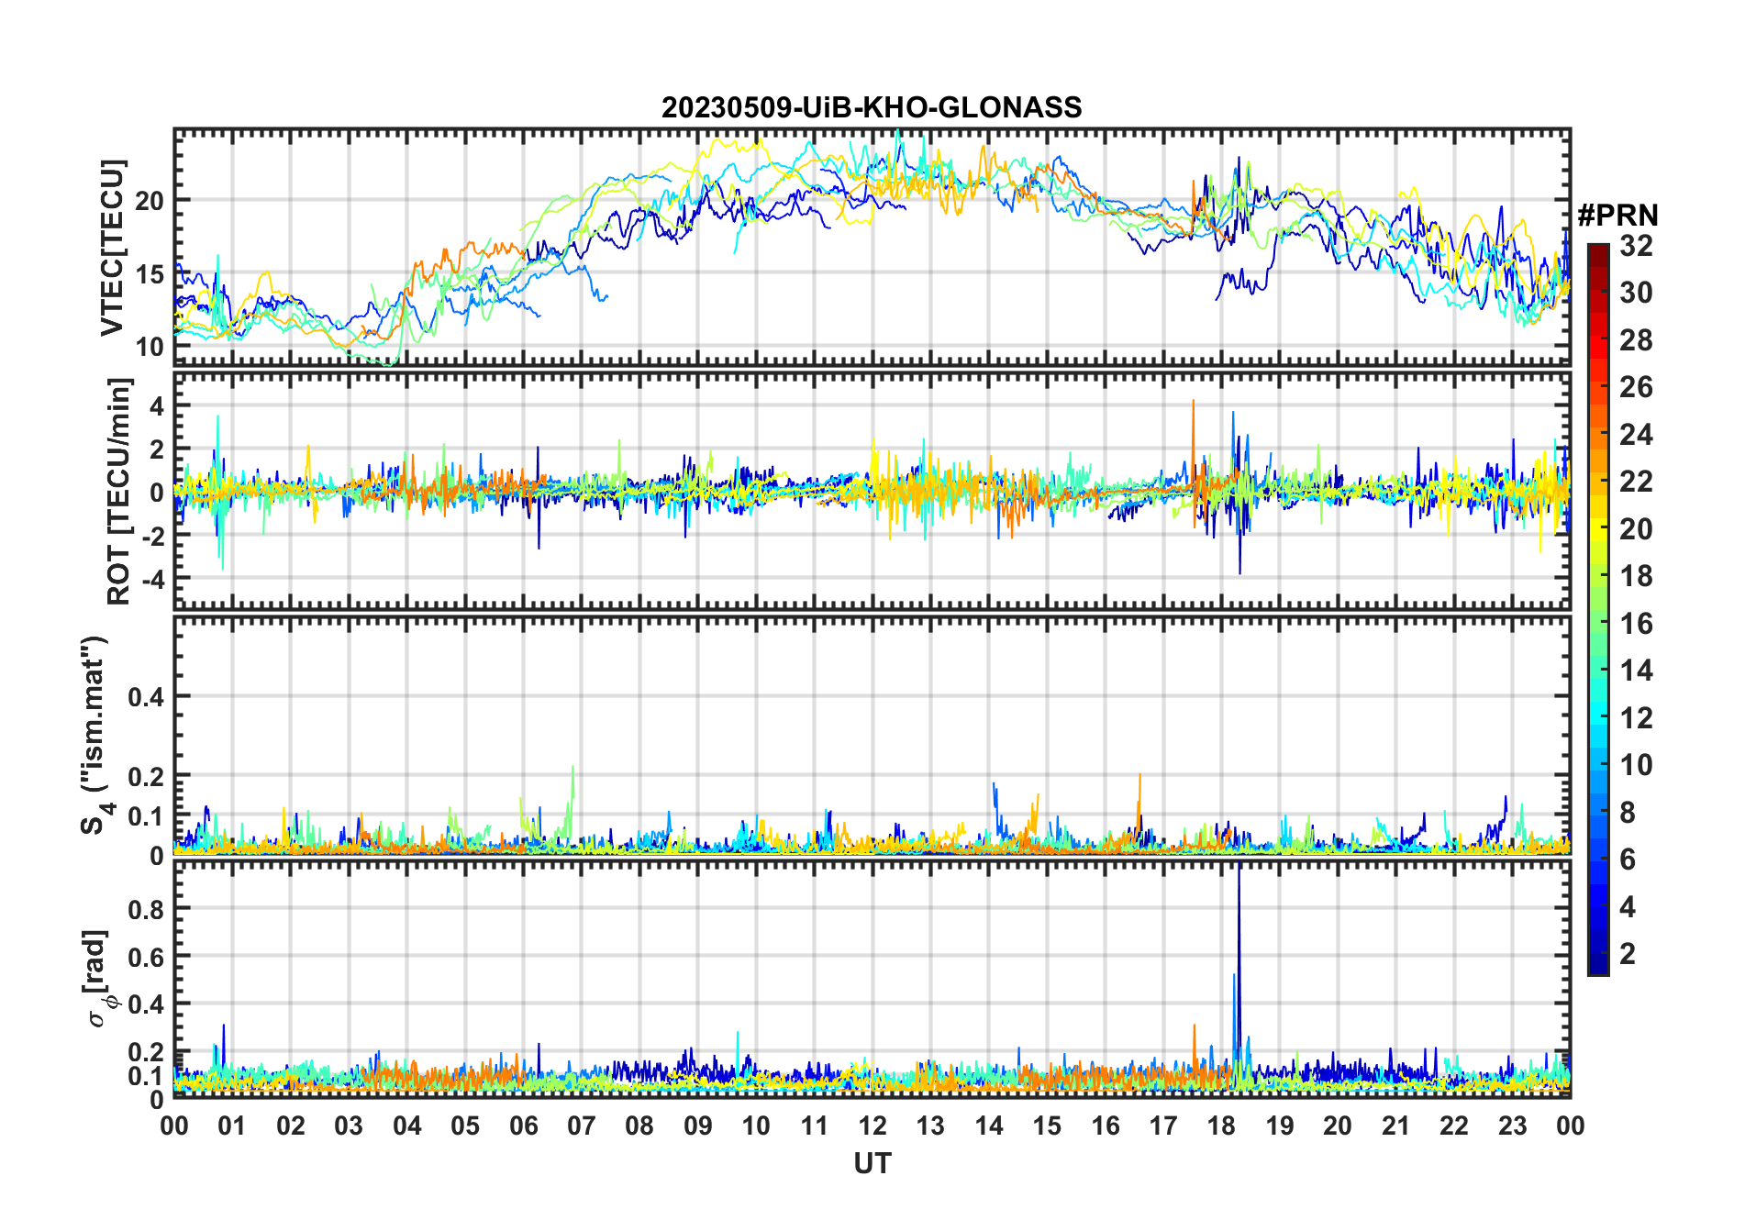Click colorbar tick label 16
The height and width of the screenshot is (1220, 1745).
coord(1636,624)
